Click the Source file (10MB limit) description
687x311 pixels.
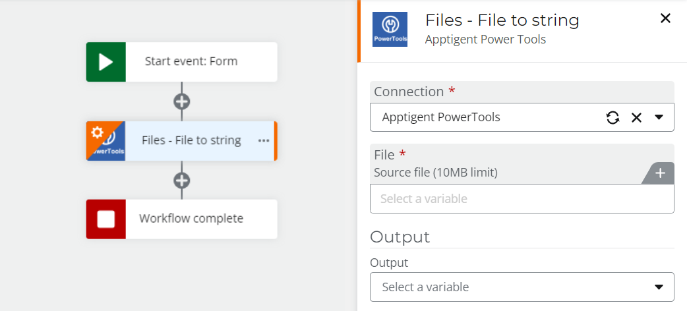click(436, 173)
